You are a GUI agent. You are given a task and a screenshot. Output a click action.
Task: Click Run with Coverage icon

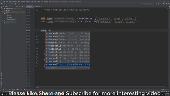(159, 4)
